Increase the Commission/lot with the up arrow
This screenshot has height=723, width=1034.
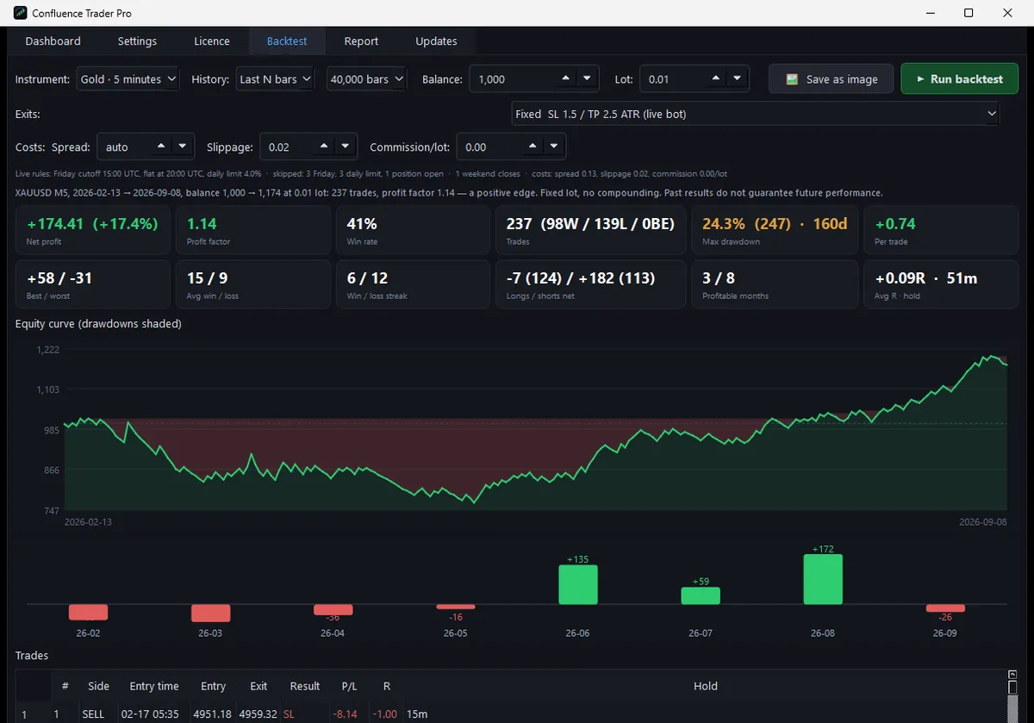pyautogui.click(x=532, y=146)
